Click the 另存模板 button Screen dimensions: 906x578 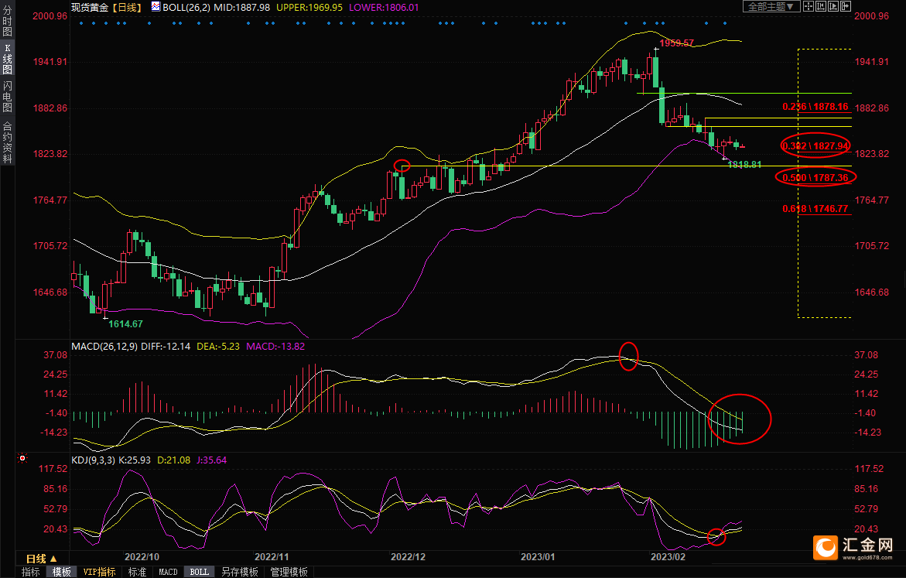click(239, 572)
